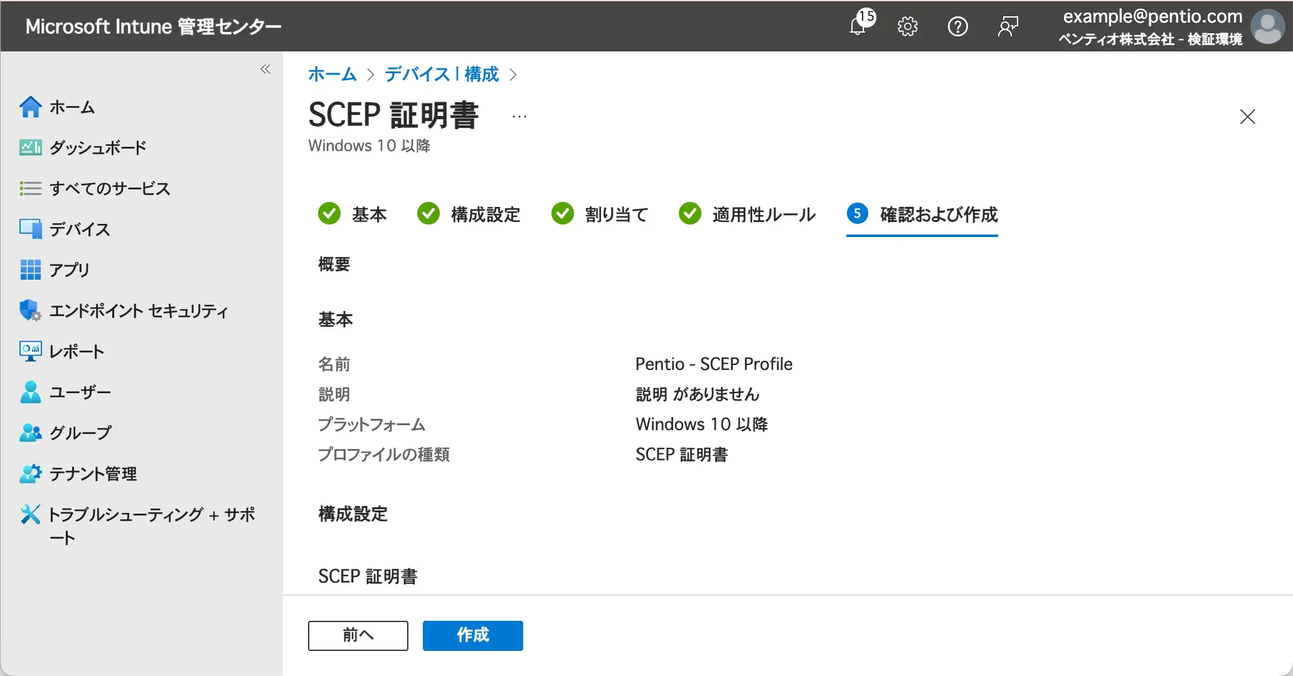Click the Troubleshooting wrench icon
The height and width of the screenshot is (676, 1293).
30,514
